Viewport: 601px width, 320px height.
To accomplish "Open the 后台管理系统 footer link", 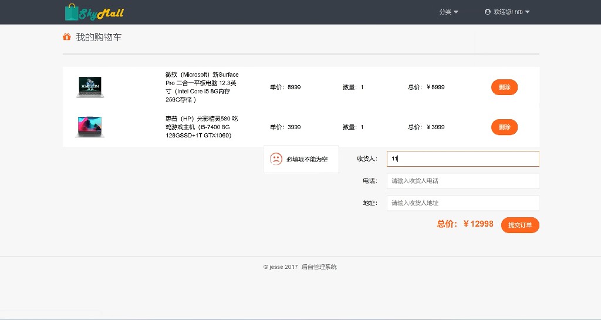I will 319,267.
